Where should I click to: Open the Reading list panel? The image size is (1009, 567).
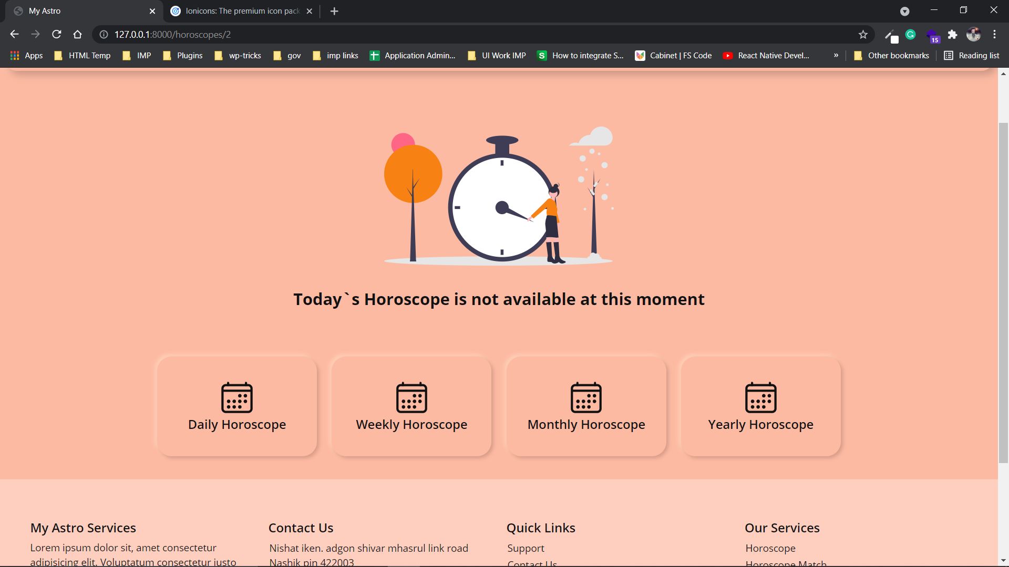[x=972, y=56]
